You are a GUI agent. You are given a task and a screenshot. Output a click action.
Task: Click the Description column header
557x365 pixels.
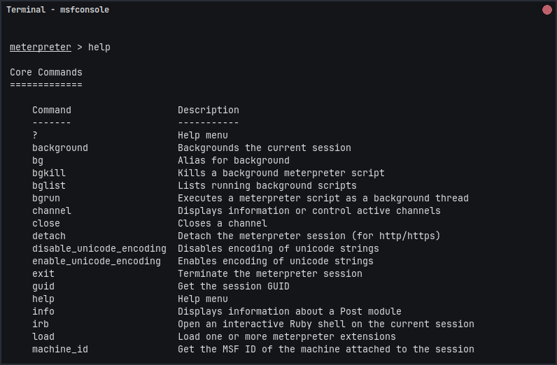pos(209,110)
